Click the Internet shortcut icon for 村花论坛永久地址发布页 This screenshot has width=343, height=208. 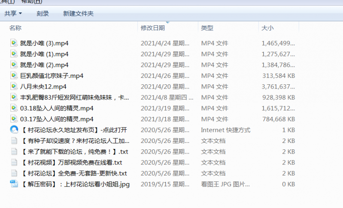(x=14, y=130)
